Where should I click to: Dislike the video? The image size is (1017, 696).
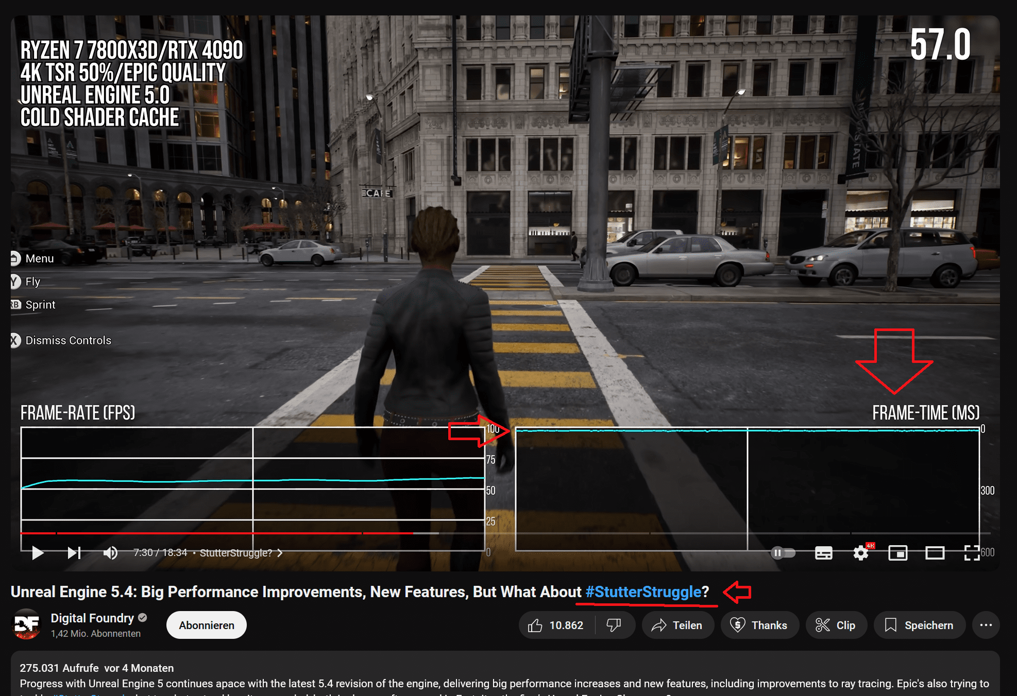[x=614, y=625]
